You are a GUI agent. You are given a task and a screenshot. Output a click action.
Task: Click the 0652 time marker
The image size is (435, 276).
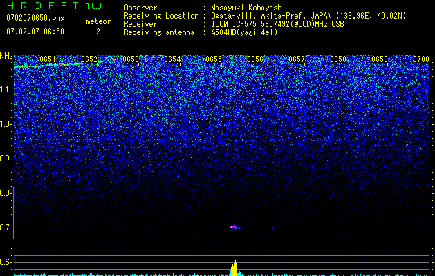coord(89,59)
